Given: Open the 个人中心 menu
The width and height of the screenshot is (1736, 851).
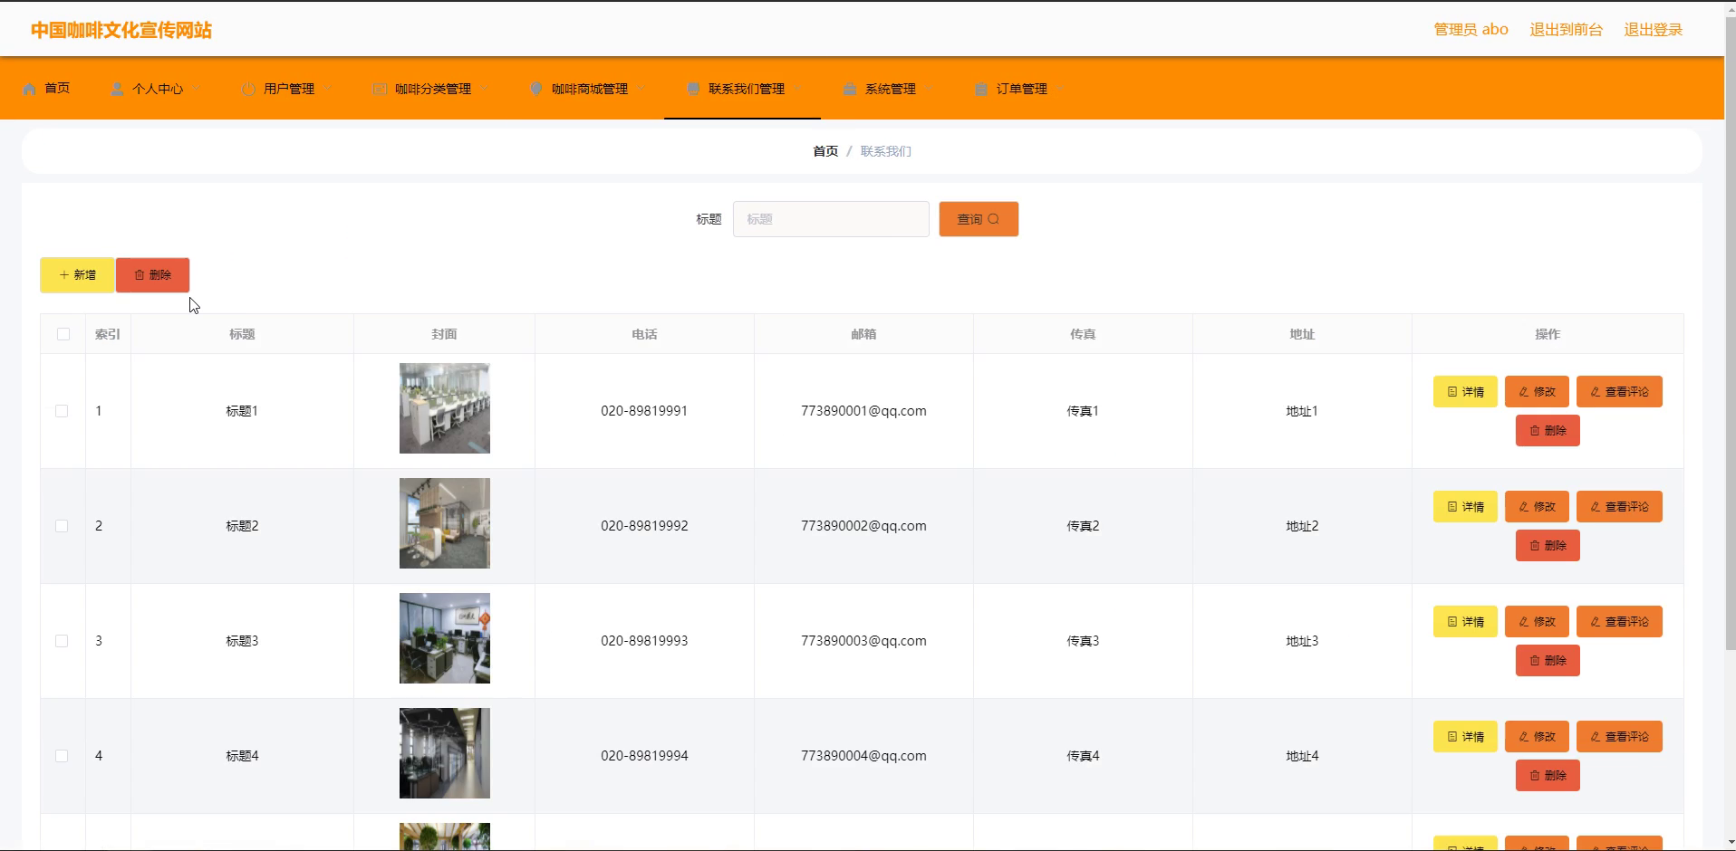Looking at the screenshot, I should tap(157, 89).
